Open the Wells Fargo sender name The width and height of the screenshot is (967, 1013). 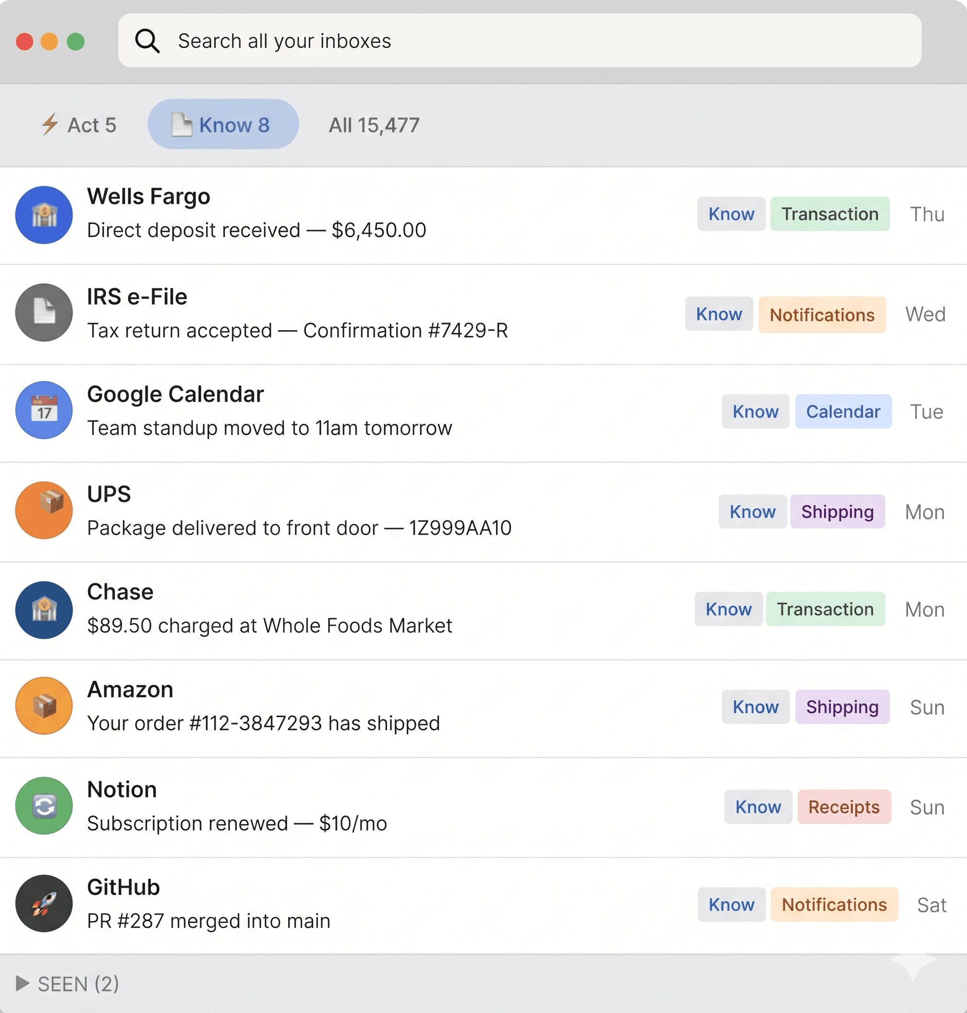point(148,197)
